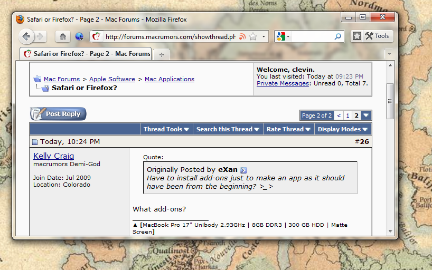This screenshot has height=270, width=432.
Task: Expand the Search this Thread menu
Action: (228, 129)
